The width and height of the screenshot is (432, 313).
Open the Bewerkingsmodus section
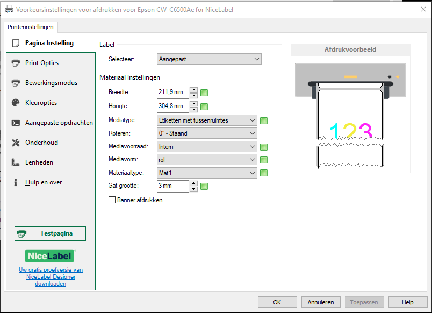pos(51,83)
